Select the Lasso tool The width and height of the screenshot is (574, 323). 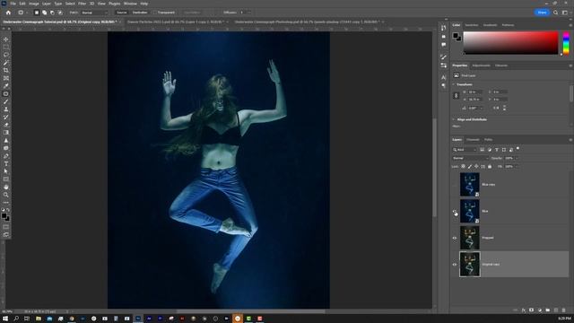[x=6, y=55]
